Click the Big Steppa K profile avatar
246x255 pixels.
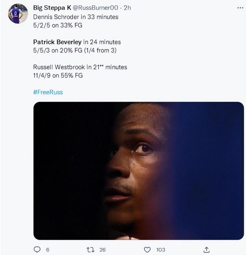[18, 13]
